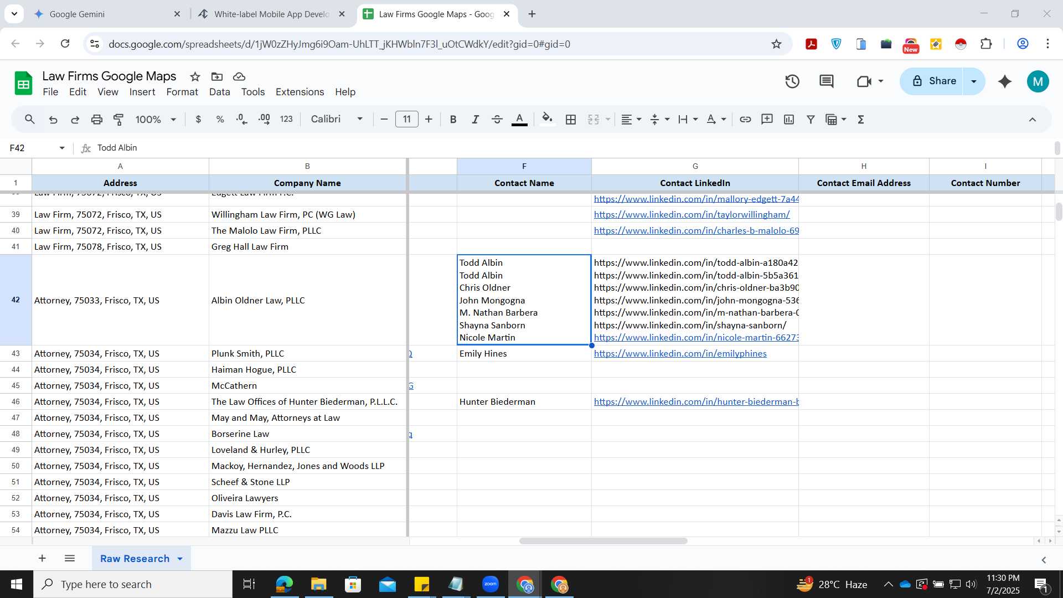1063x598 pixels.
Task: Click the Insert chart icon
Action: click(x=789, y=120)
